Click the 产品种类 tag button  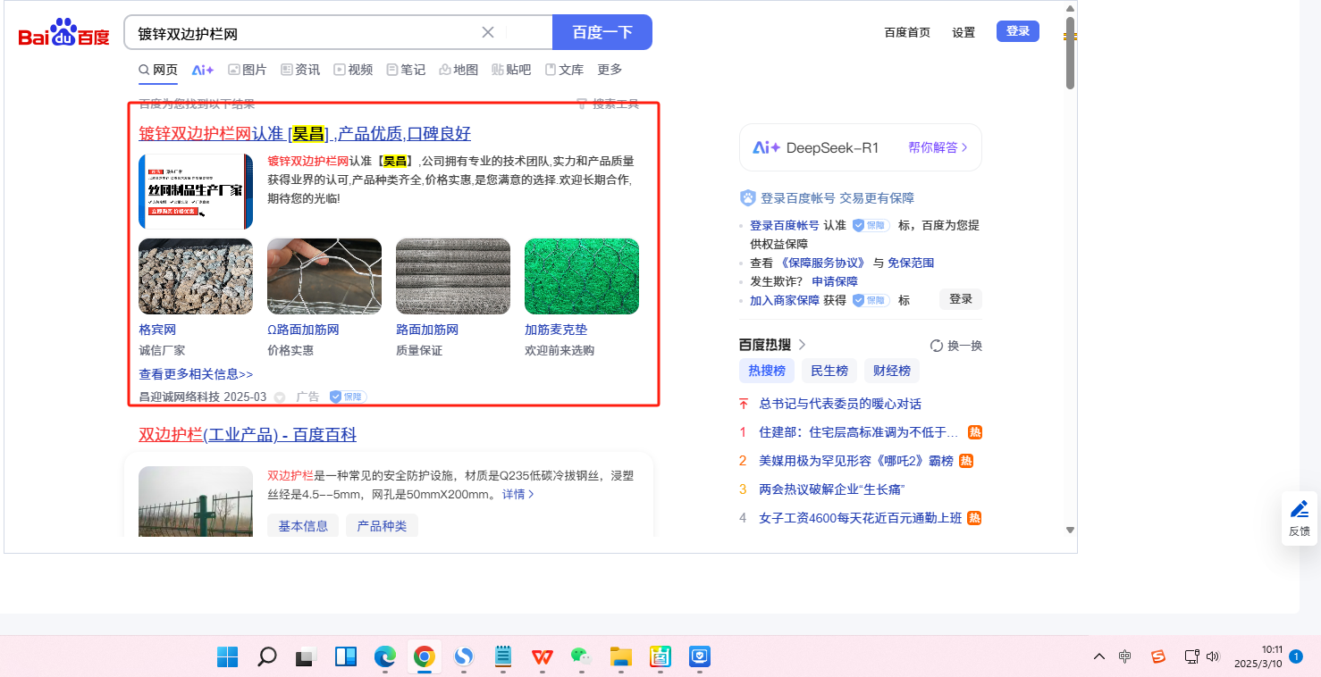(382, 526)
